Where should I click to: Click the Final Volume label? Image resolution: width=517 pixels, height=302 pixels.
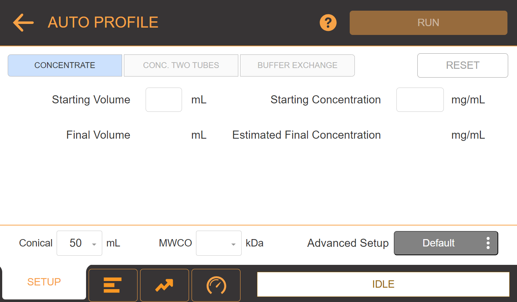(x=98, y=135)
